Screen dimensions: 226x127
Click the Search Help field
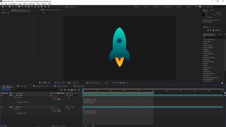[x=214, y=7]
